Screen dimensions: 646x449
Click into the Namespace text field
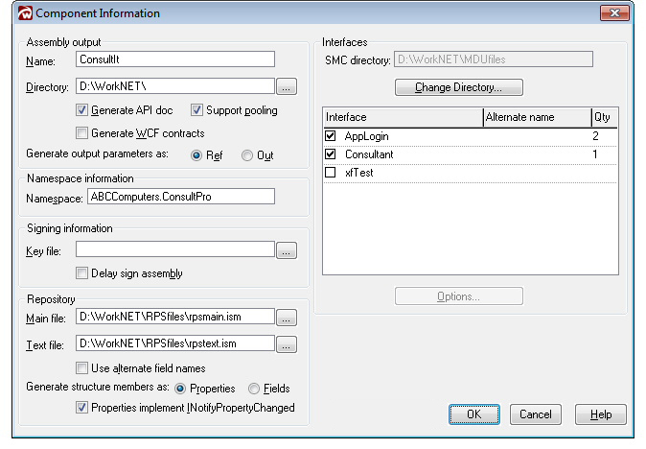coord(180,197)
